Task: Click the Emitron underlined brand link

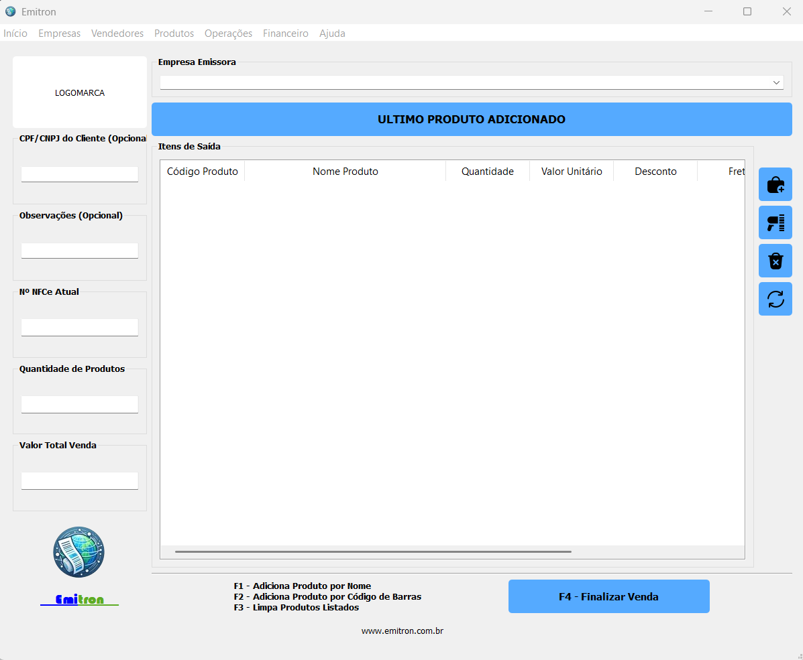Action: [x=79, y=600]
